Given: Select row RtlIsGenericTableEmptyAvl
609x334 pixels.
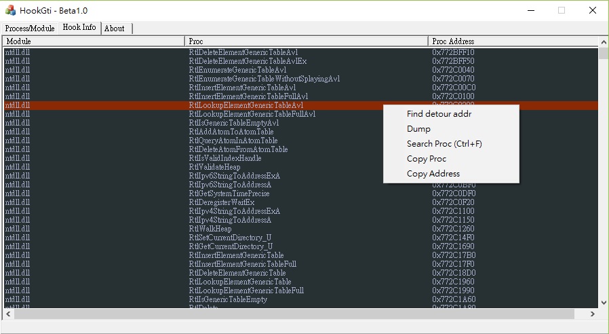Looking at the screenshot, I should coord(301,123).
